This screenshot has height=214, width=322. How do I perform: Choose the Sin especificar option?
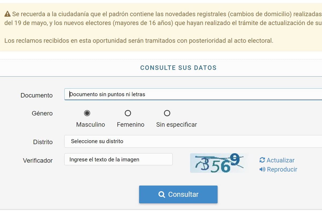[167, 113]
